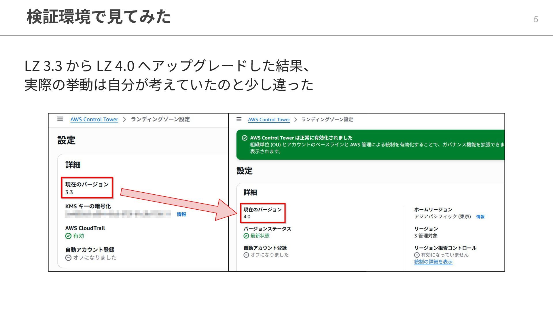The image size is (553, 311).
Task: Click the 現在のバージョン 4.0 highlighted box
Action: 262,213
